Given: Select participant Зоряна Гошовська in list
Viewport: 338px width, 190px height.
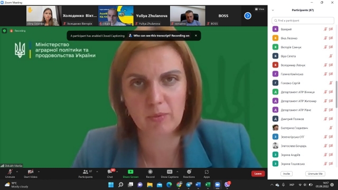Looking at the screenshot, I should (303, 164).
